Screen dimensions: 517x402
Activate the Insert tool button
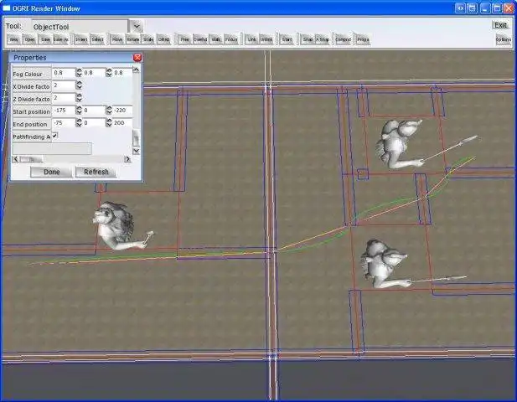coord(81,39)
